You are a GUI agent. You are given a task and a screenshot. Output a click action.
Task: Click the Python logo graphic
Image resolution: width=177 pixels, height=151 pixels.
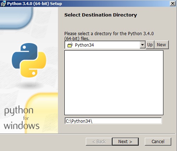point(29,60)
